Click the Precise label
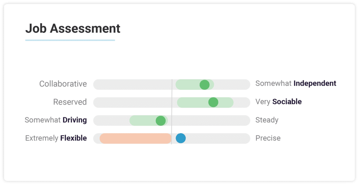The image size is (359, 185). click(x=268, y=138)
